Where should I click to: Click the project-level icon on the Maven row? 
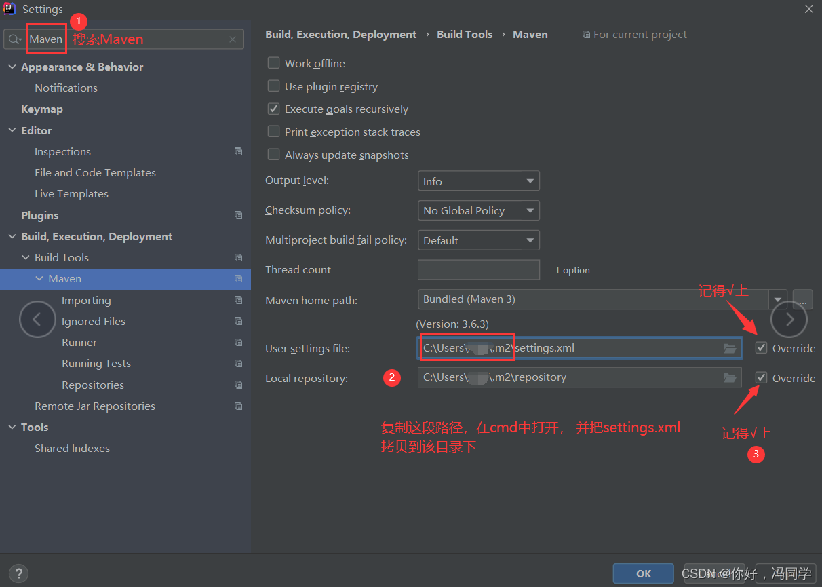click(238, 278)
